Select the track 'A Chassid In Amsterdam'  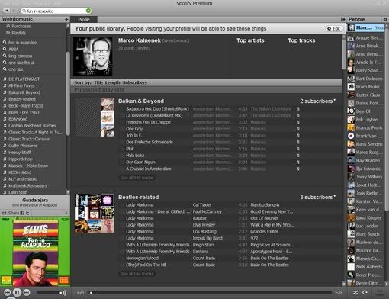coord(148,169)
